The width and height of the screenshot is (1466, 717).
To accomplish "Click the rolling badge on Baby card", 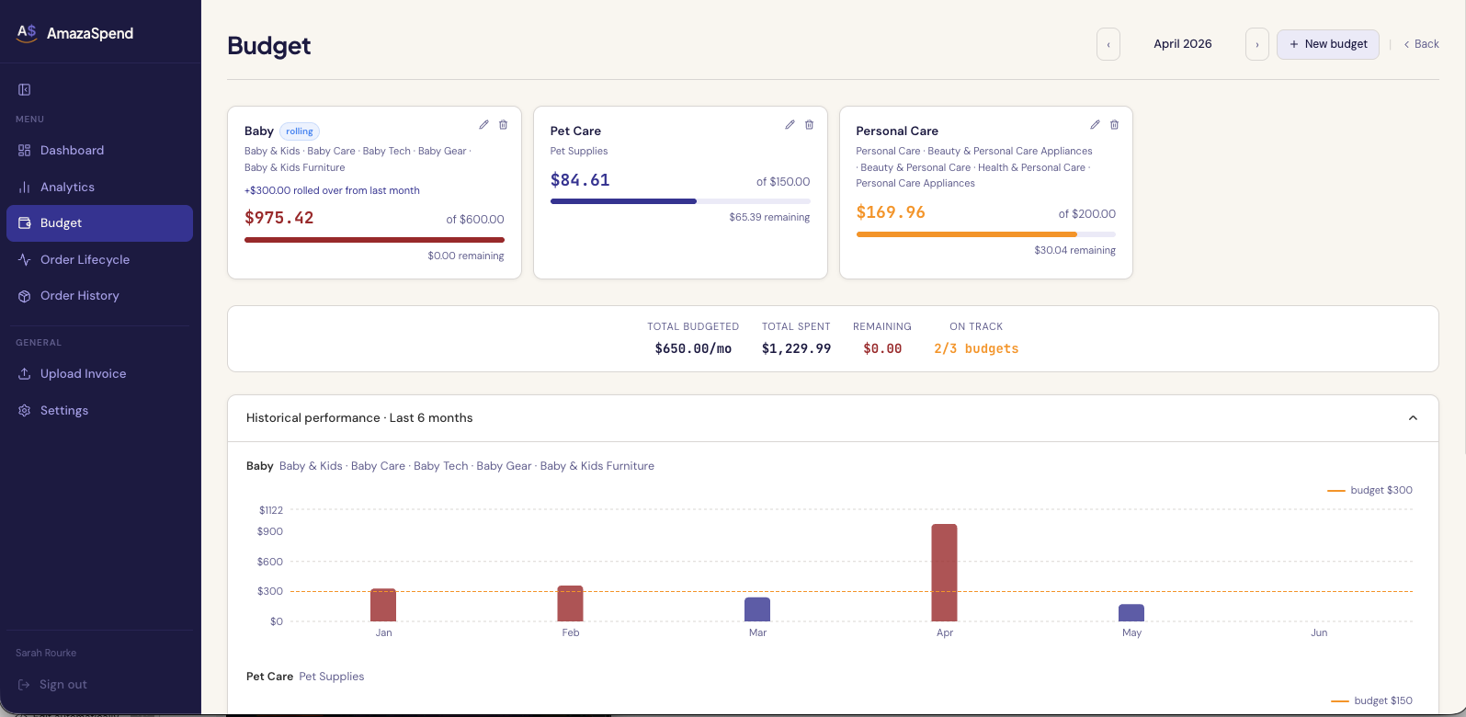I will 300,131.
